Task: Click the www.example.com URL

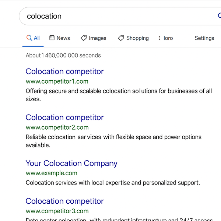Action: [x=52, y=173]
